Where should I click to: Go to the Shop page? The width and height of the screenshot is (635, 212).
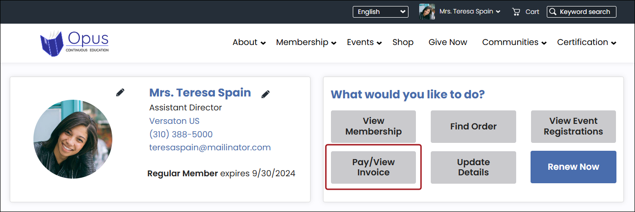(403, 42)
